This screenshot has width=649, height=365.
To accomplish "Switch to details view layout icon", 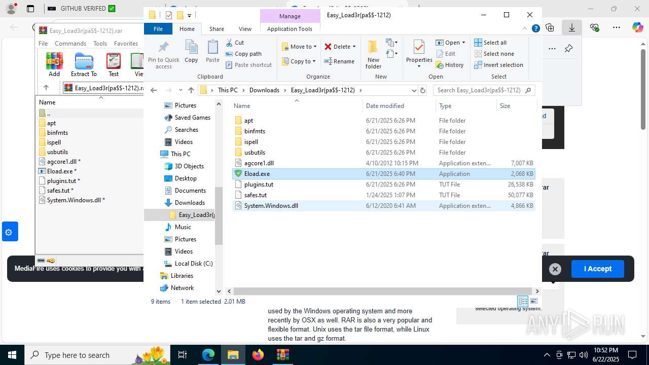I will pyautogui.click(x=523, y=301).
